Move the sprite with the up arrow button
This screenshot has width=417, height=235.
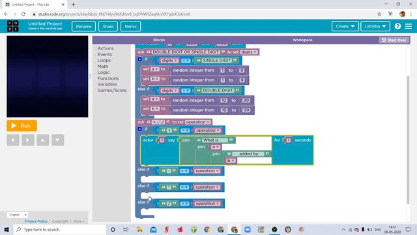(43, 140)
